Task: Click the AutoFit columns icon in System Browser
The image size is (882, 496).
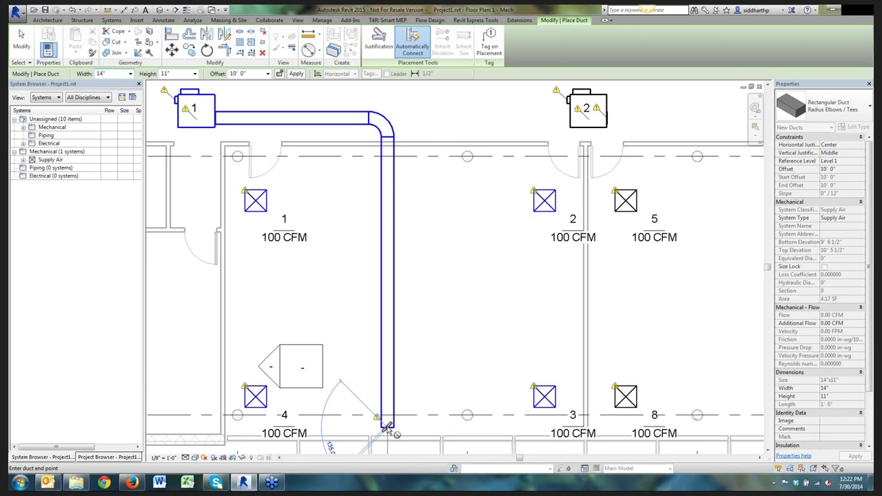Action: [x=122, y=97]
